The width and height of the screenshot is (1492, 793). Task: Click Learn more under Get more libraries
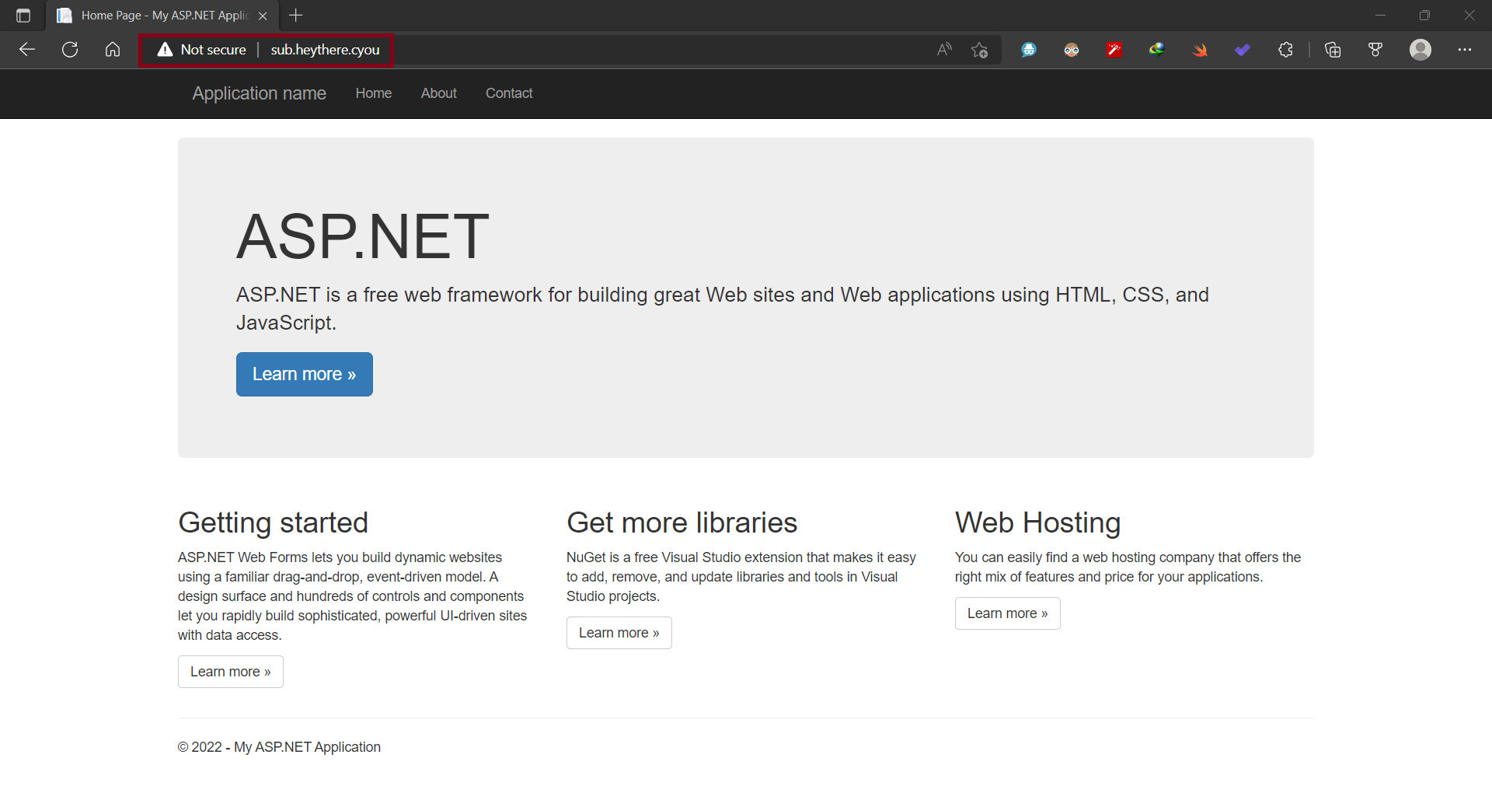(619, 633)
